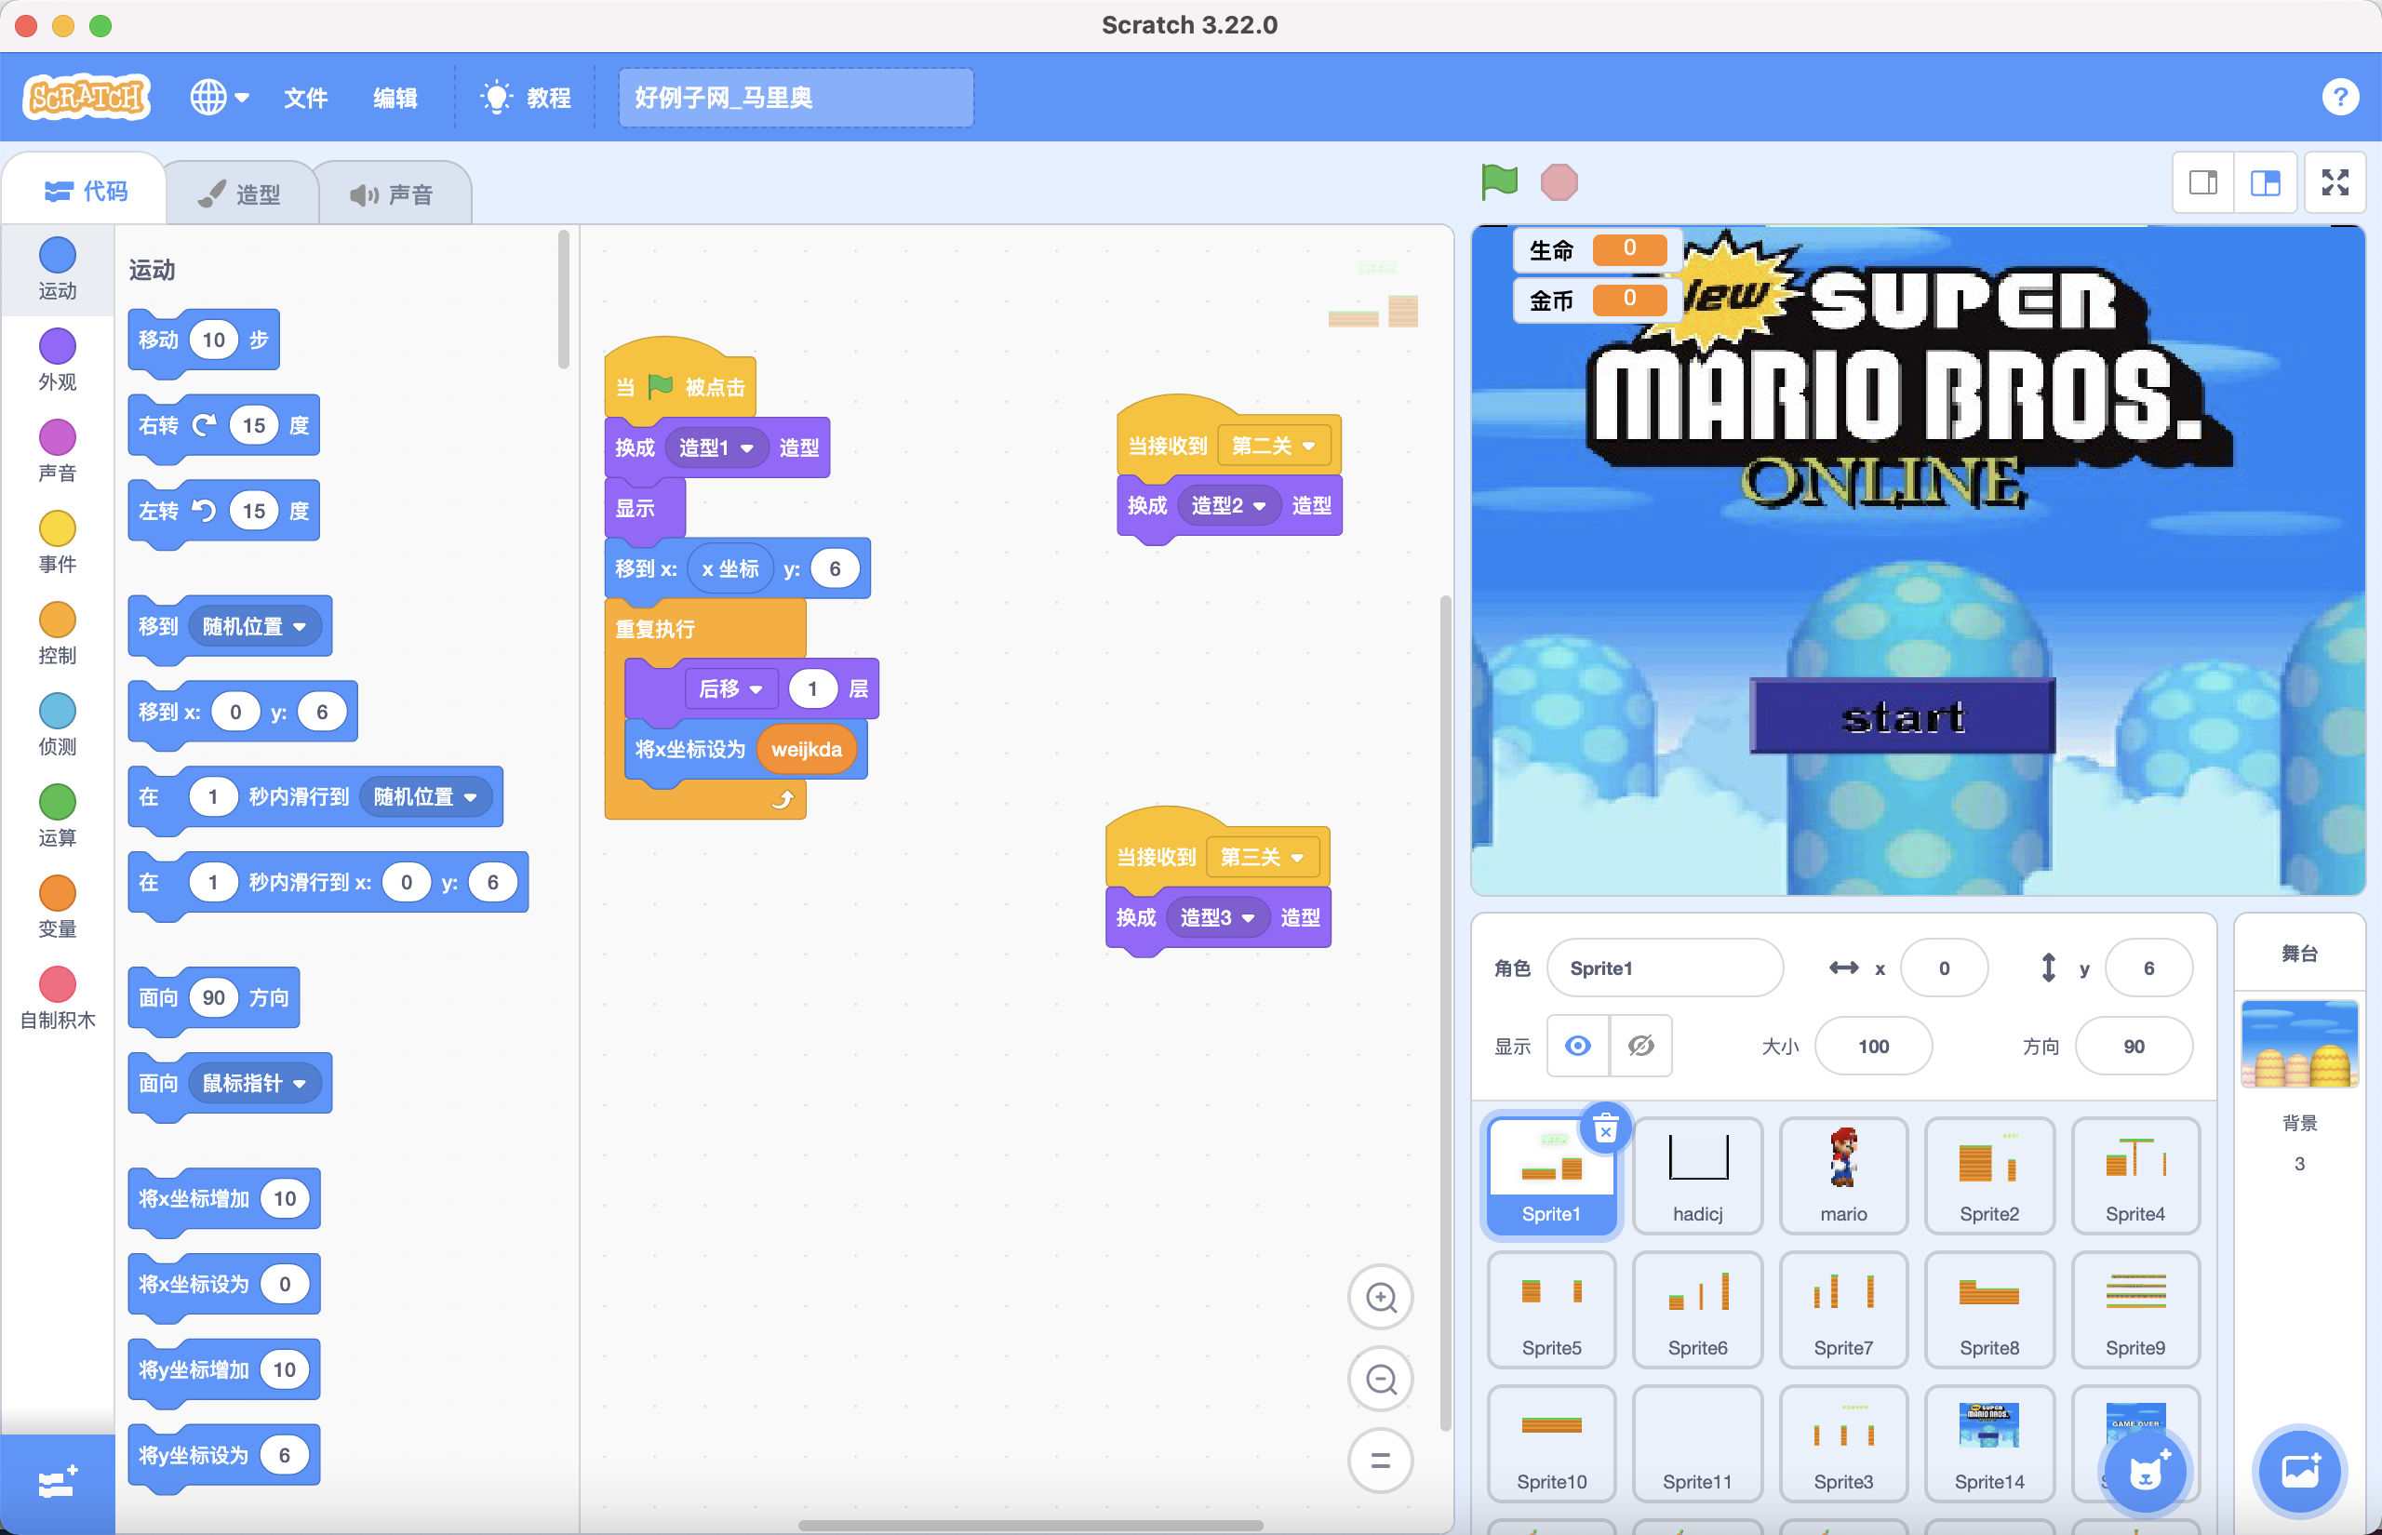This screenshot has width=2382, height=1535.
Task: Click the start button on the stage
Action: coord(1903,715)
